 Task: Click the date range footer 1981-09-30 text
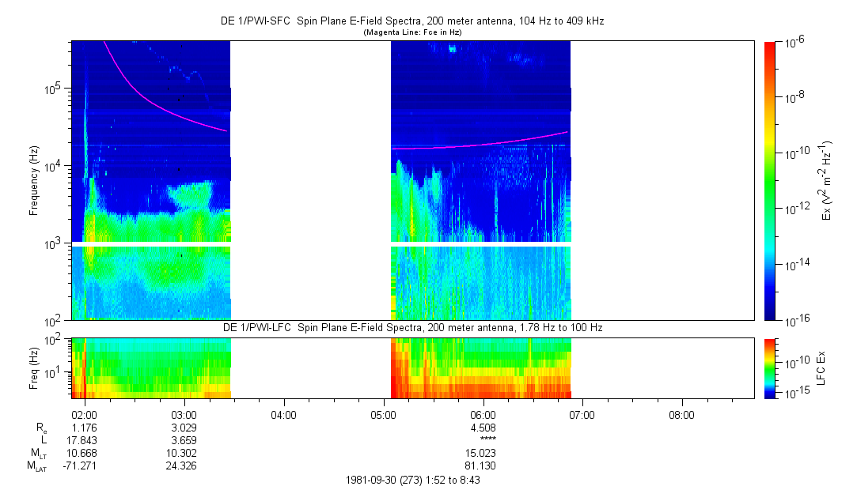[x=411, y=480]
